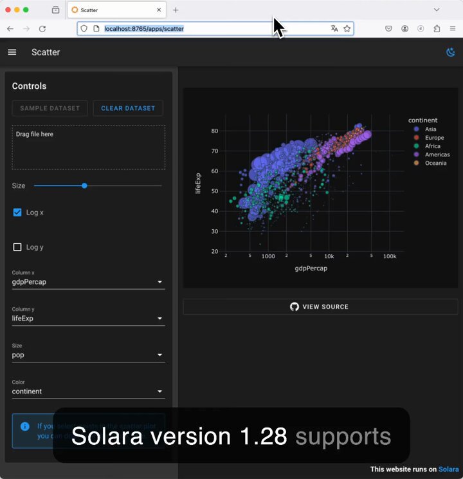This screenshot has height=479, width=463.
Task: Click the macOS green fullscreen button
Action: 26,10
